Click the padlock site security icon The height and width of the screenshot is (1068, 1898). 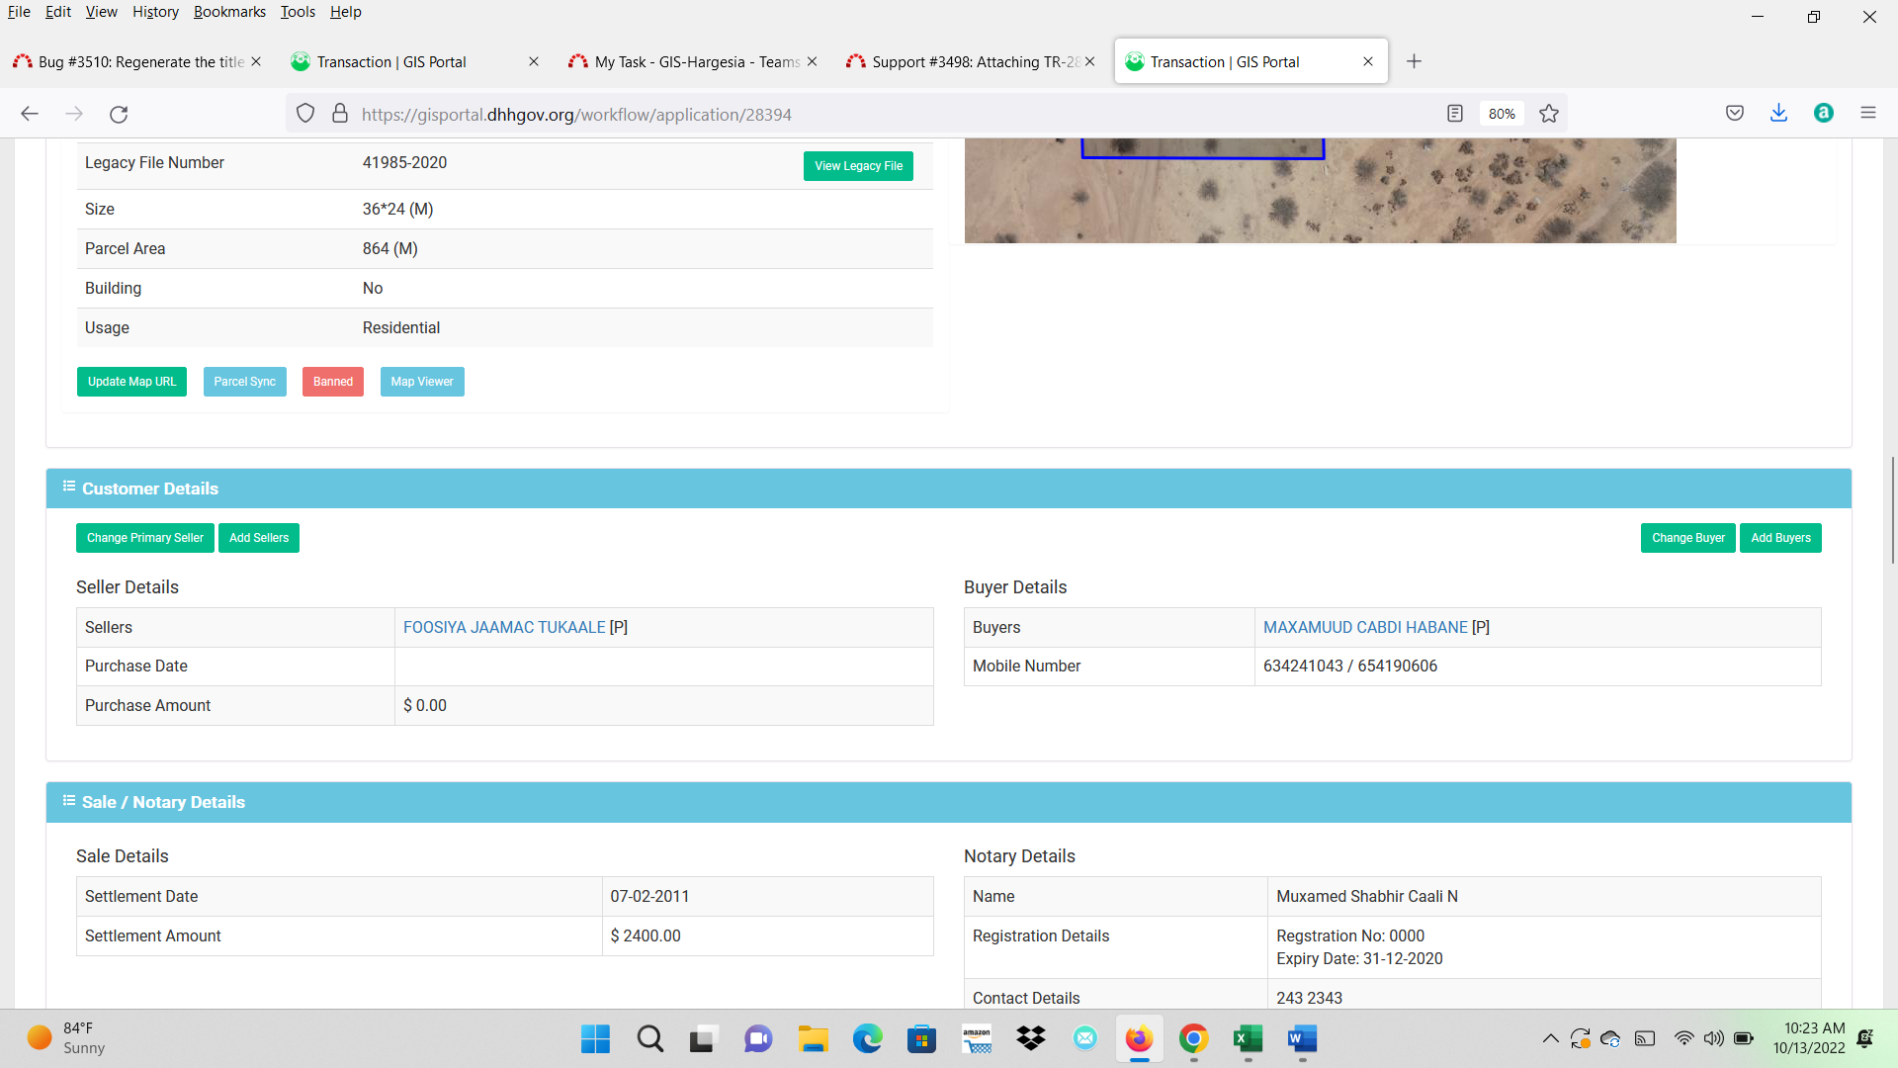click(340, 114)
